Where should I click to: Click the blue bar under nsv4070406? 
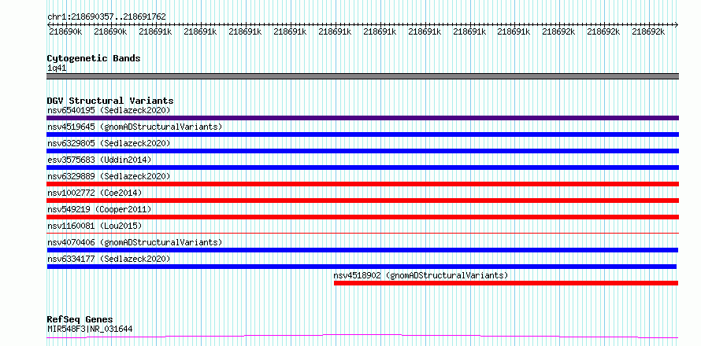point(362,250)
